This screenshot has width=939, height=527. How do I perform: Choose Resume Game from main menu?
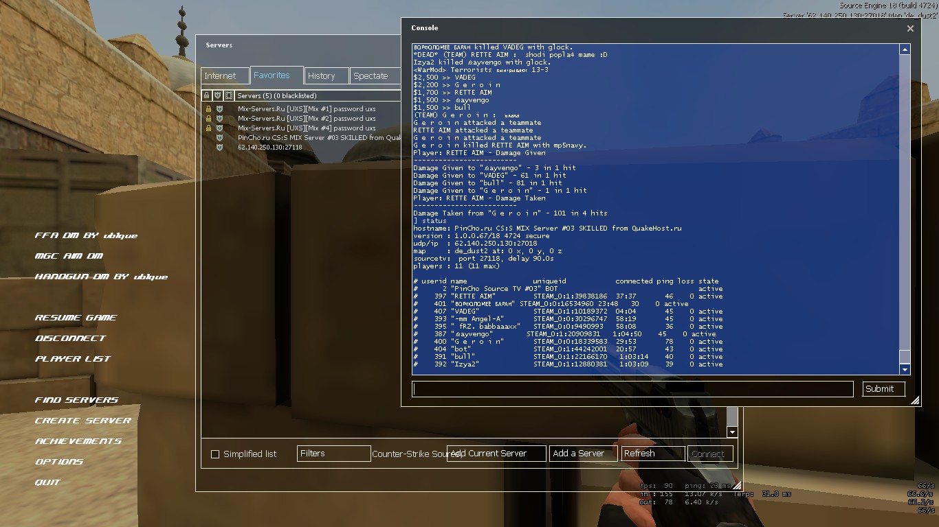pos(76,318)
